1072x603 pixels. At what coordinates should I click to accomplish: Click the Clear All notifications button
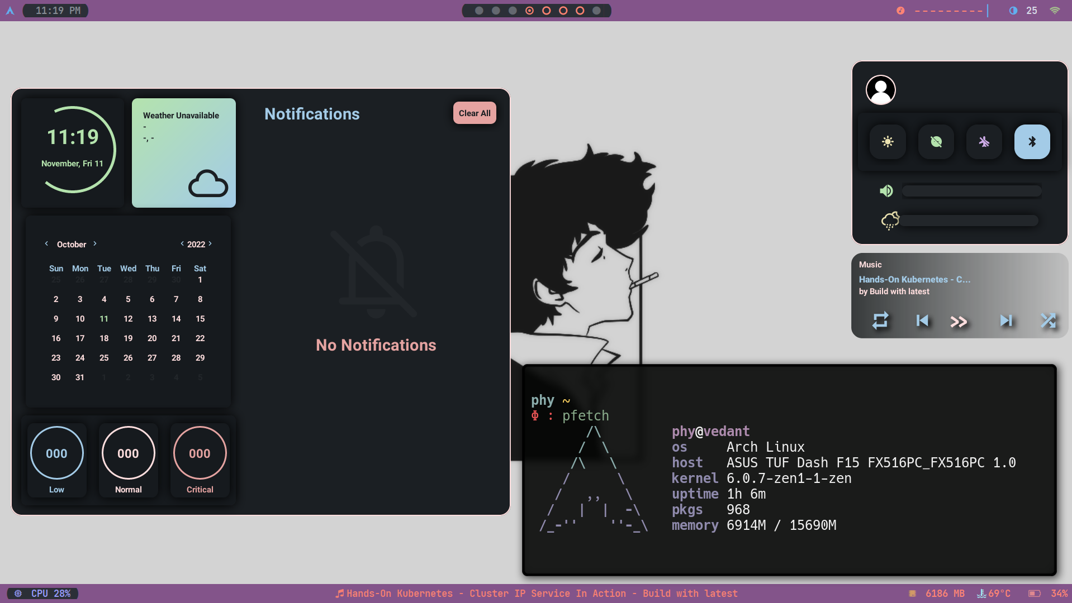coord(475,113)
